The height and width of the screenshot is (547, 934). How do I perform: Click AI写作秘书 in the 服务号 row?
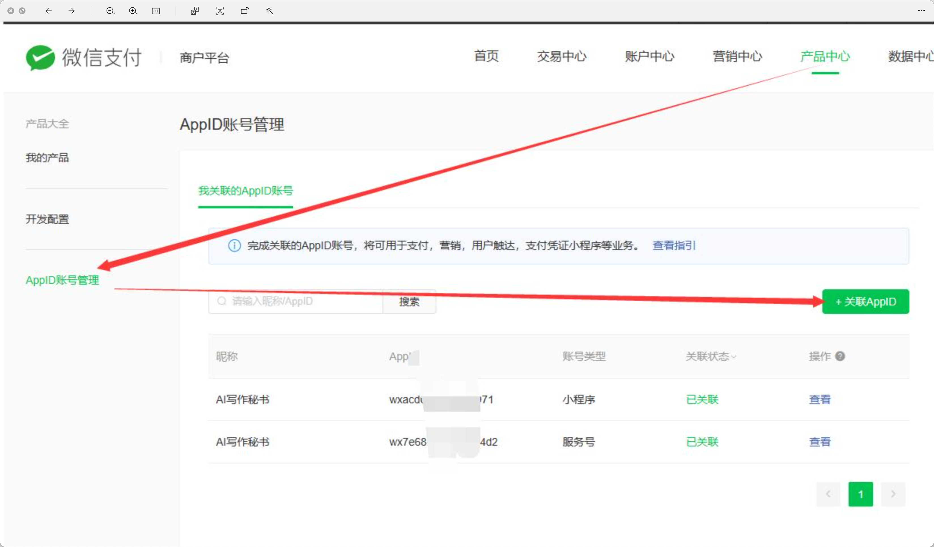243,442
